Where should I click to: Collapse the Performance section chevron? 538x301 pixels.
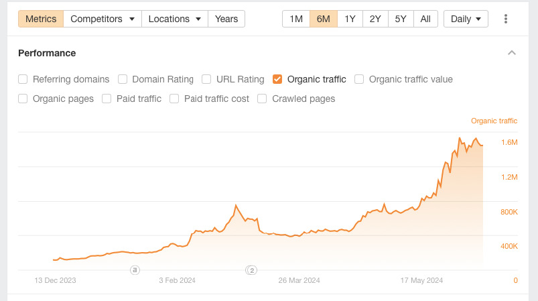(512, 53)
